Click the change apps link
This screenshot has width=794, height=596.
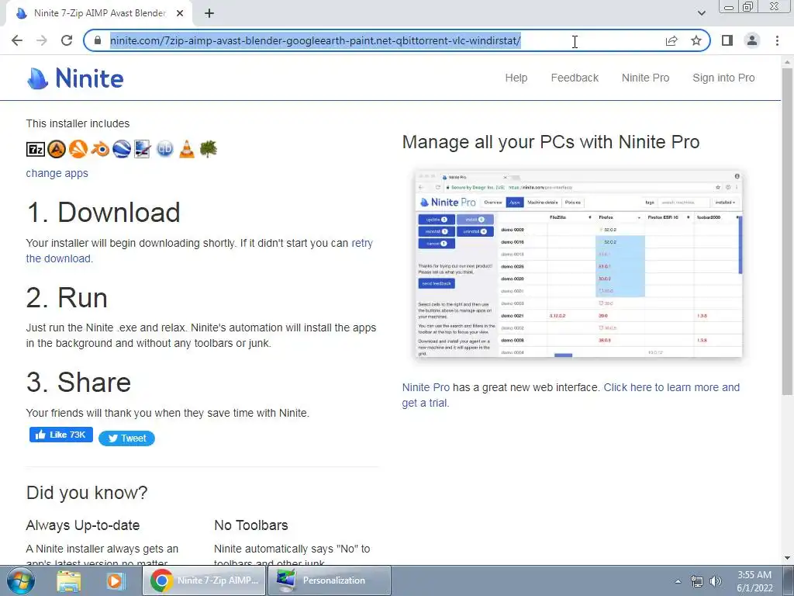tap(57, 173)
